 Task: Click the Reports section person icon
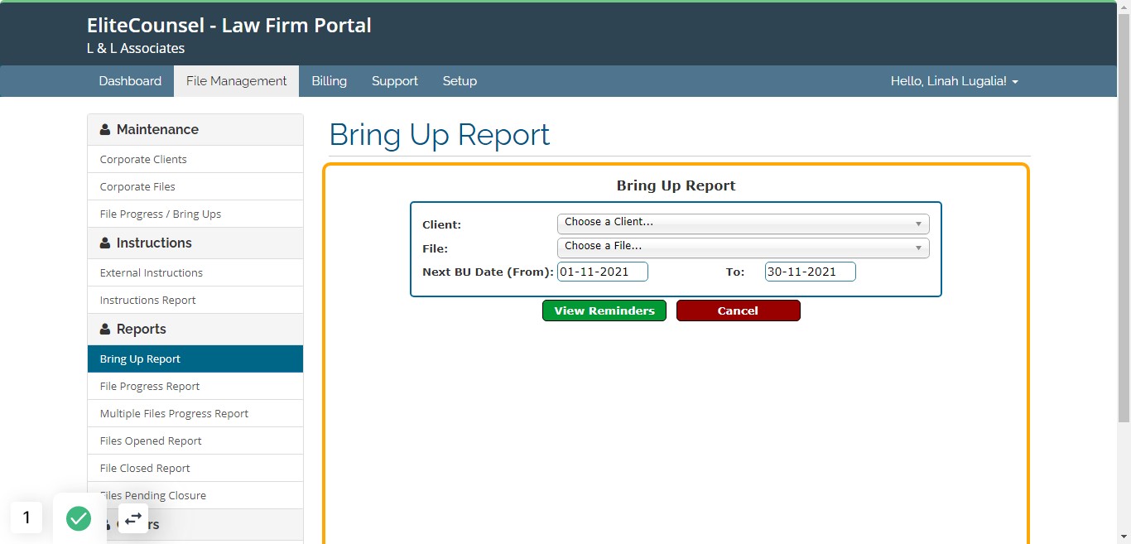pyautogui.click(x=105, y=330)
